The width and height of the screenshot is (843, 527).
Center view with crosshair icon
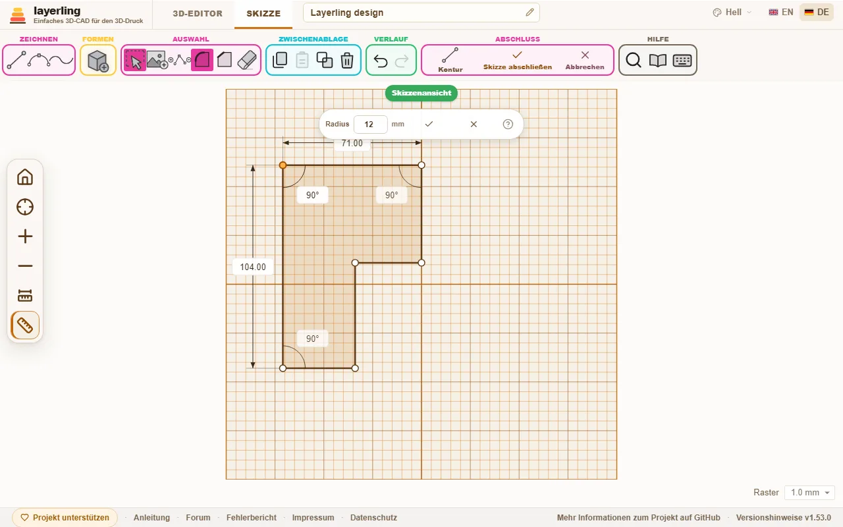(25, 207)
